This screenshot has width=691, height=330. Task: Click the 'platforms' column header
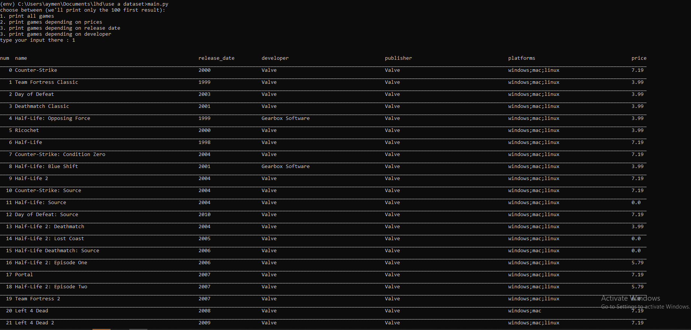522,58
